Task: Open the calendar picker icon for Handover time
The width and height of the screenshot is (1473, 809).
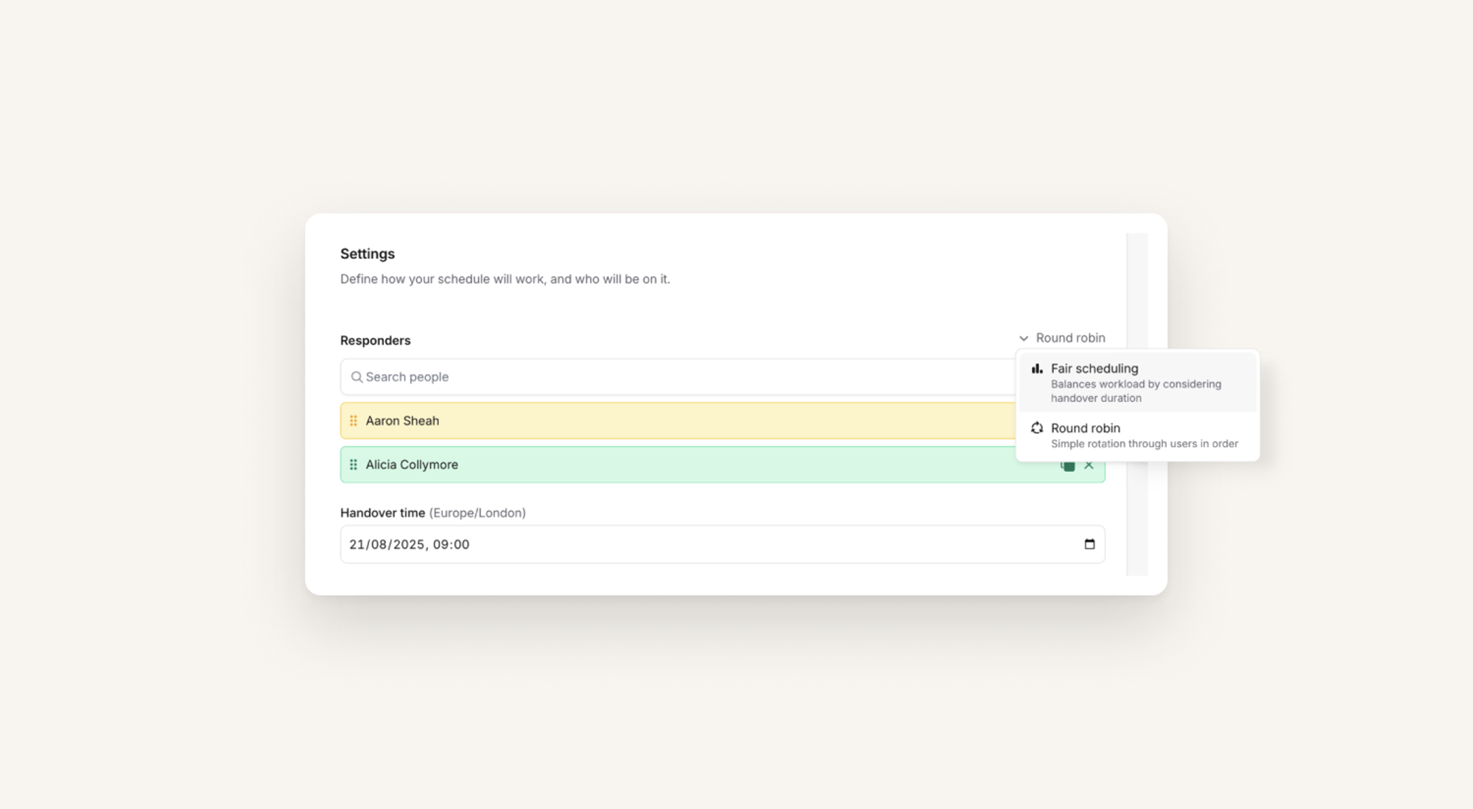Action: pos(1089,544)
